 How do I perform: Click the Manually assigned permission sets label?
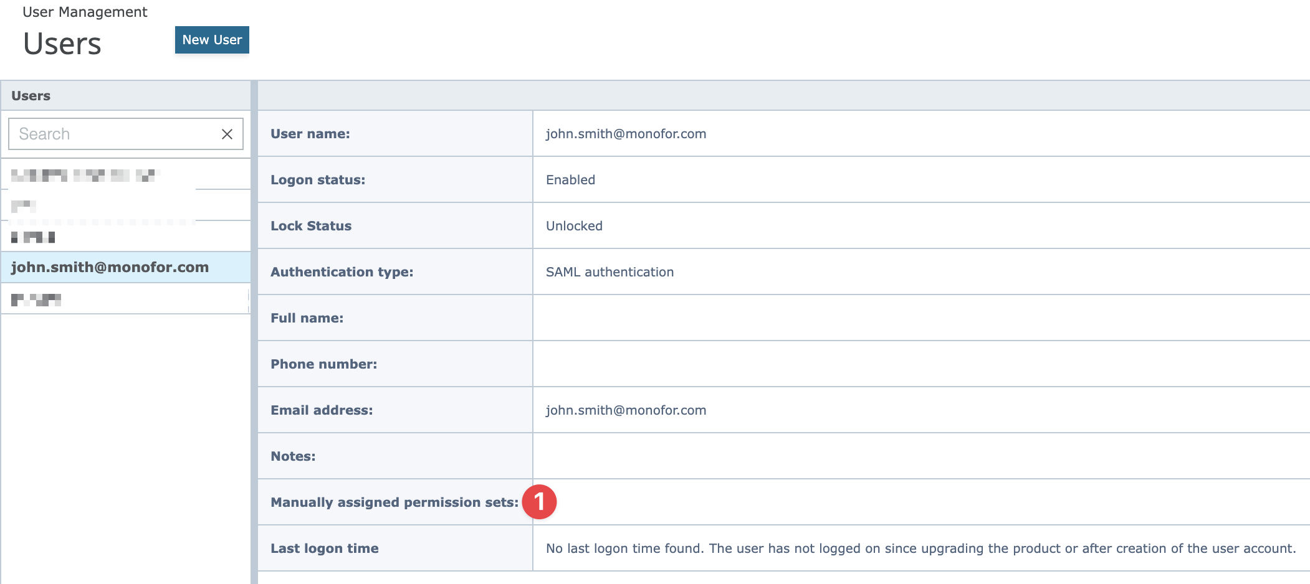(394, 502)
